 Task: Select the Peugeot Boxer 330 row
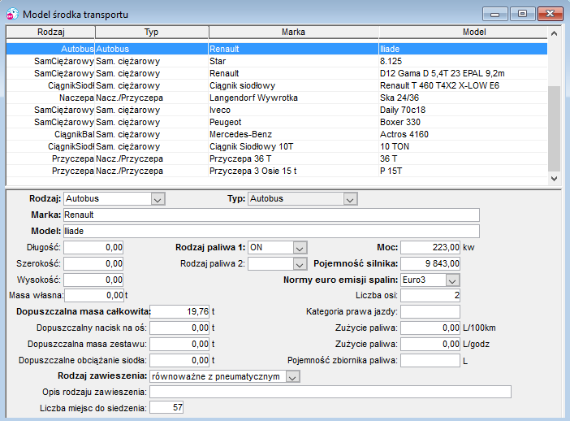click(277, 122)
